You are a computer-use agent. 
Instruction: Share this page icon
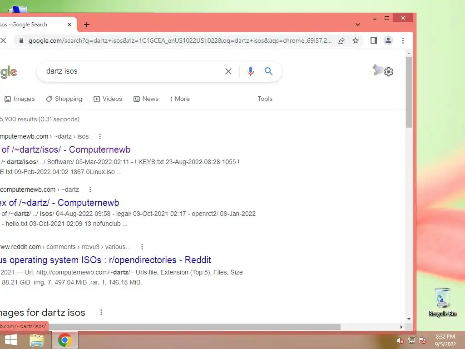(341, 40)
